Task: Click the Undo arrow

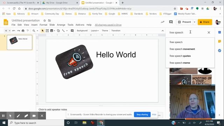Action: click(x=14, y=30)
